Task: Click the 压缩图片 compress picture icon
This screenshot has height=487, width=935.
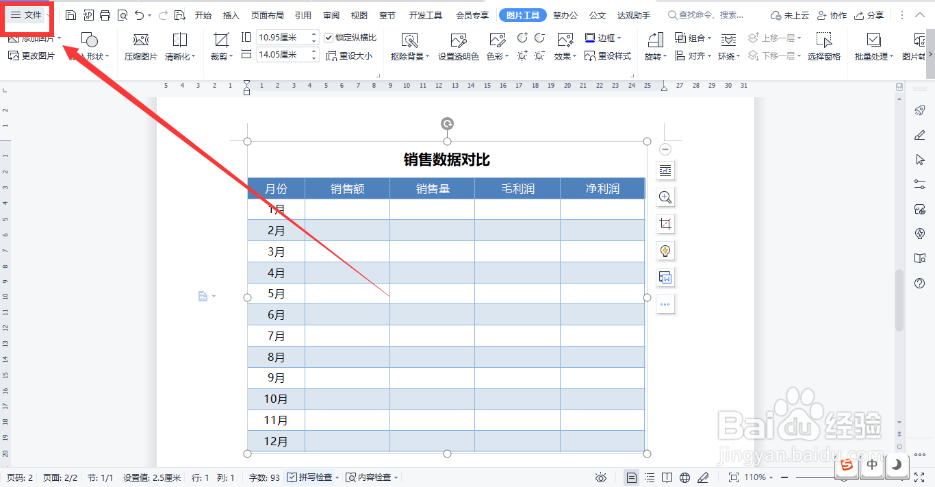Action: [x=141, y=40]
